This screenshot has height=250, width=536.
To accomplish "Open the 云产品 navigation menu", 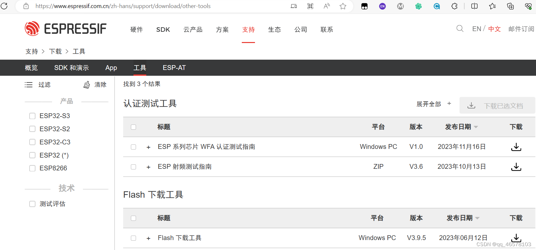I will pyautogui.click(x=193, y=30).
